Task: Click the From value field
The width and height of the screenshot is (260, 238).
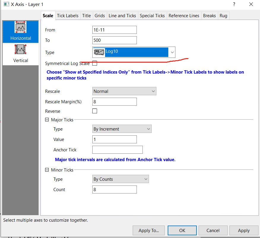Action: (x=114, y=30)
